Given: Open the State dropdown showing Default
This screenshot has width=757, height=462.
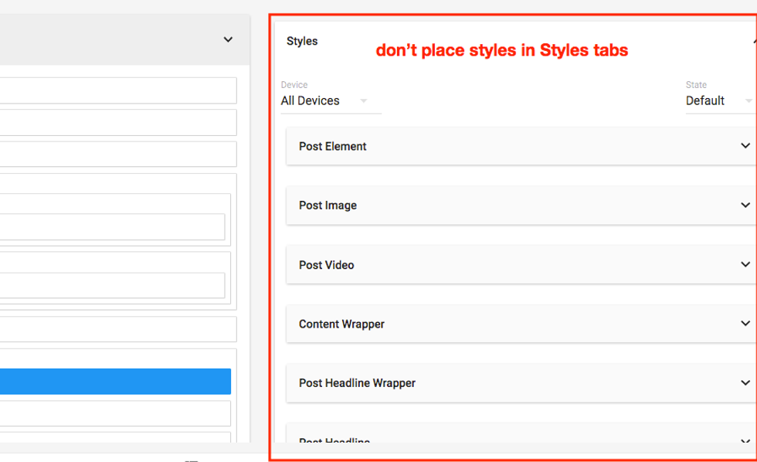Looking at the screenshot, I should pos(718,100).
